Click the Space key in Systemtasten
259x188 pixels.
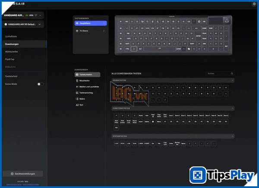[x=183, y=144]
